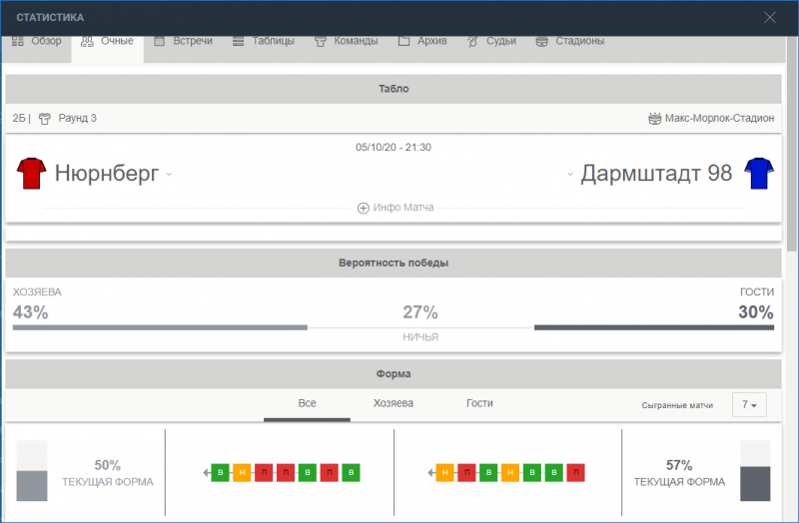This screenshot has height=523, width=799.
Task: Select the Гости form filter
Action: pos(479,403)
